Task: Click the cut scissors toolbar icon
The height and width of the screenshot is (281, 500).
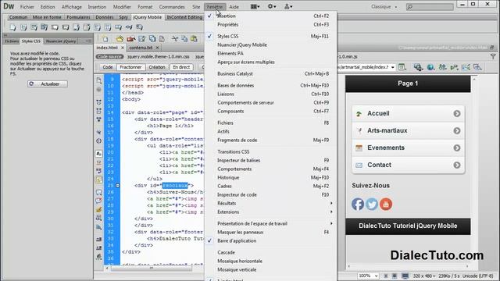Action: tap(175, 39)
